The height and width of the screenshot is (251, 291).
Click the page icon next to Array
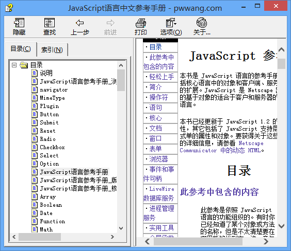[35, 196]
